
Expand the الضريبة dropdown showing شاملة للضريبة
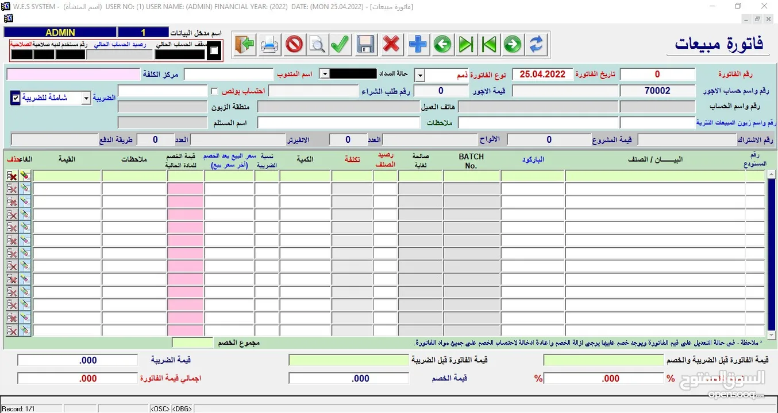click(86, 98)
